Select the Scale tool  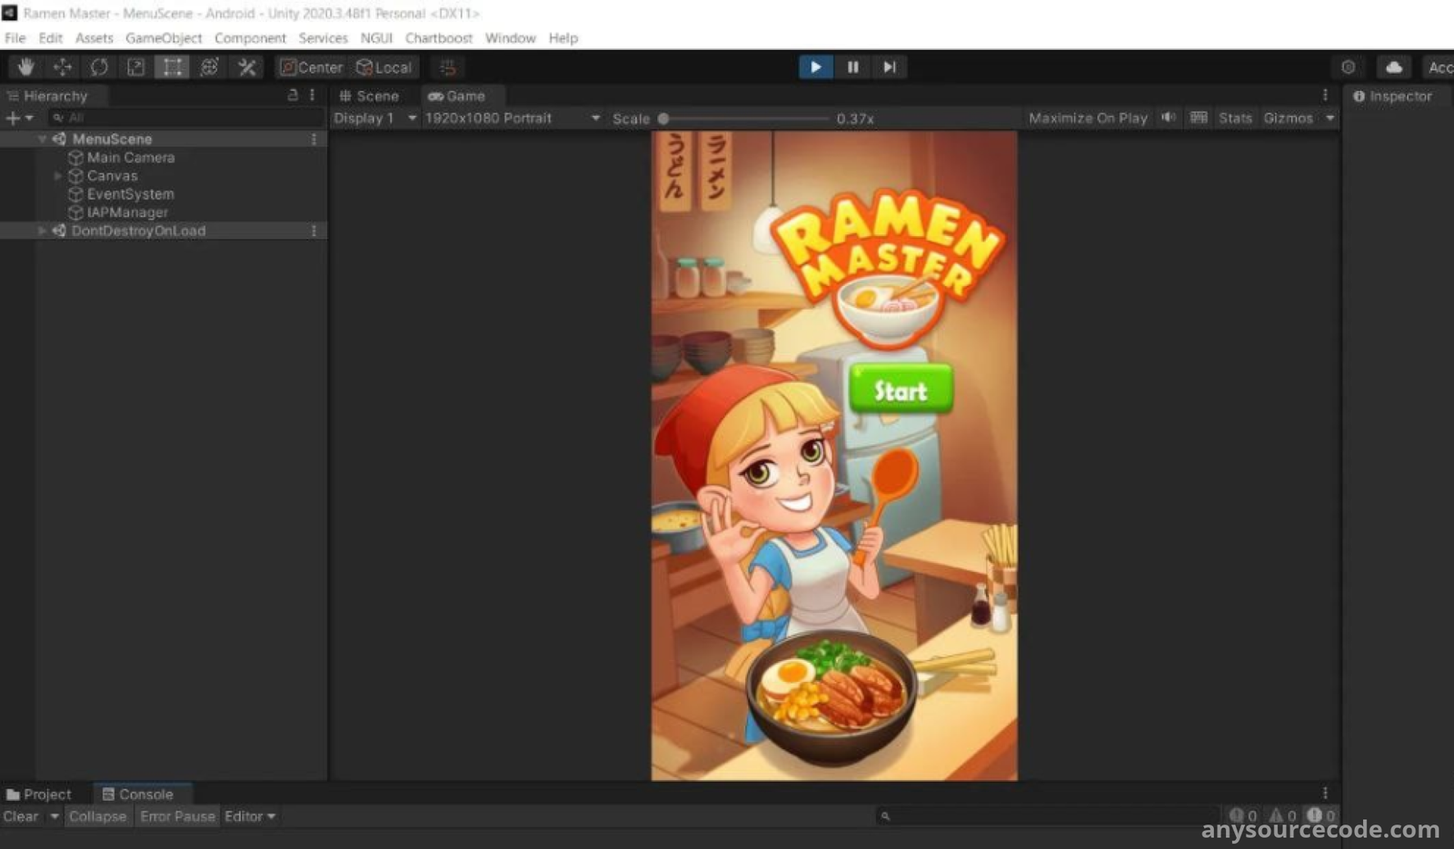coord(135,67)
